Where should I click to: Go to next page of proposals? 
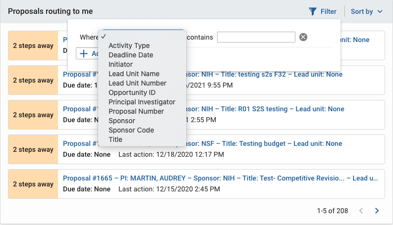coord(377,211)
